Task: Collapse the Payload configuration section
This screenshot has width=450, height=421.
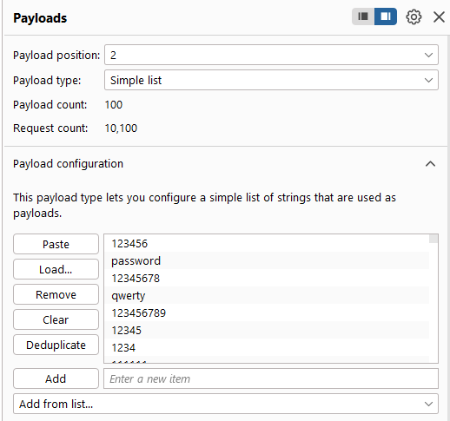Action: (430, 164)
